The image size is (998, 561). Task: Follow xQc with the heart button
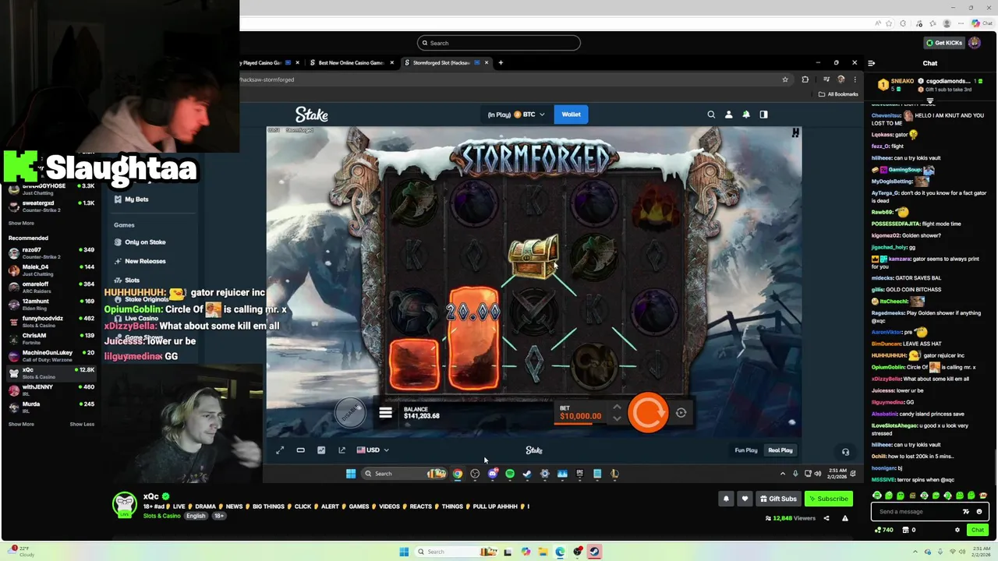click(745, 499)
